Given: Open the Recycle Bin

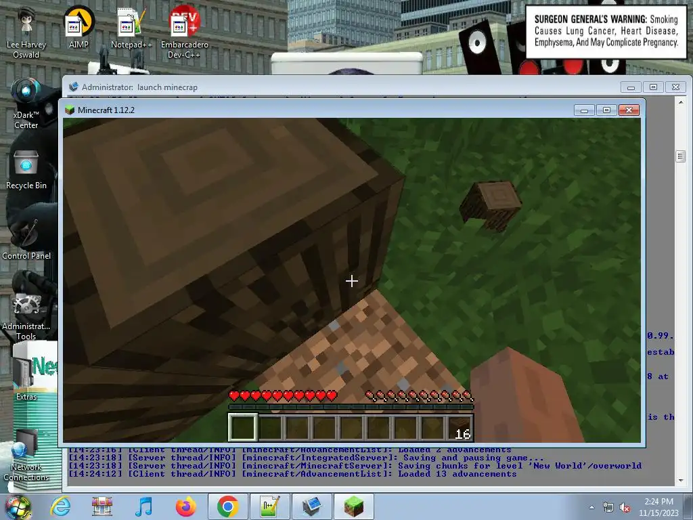Looking at the screenshot, I should [x=26, y=170].
